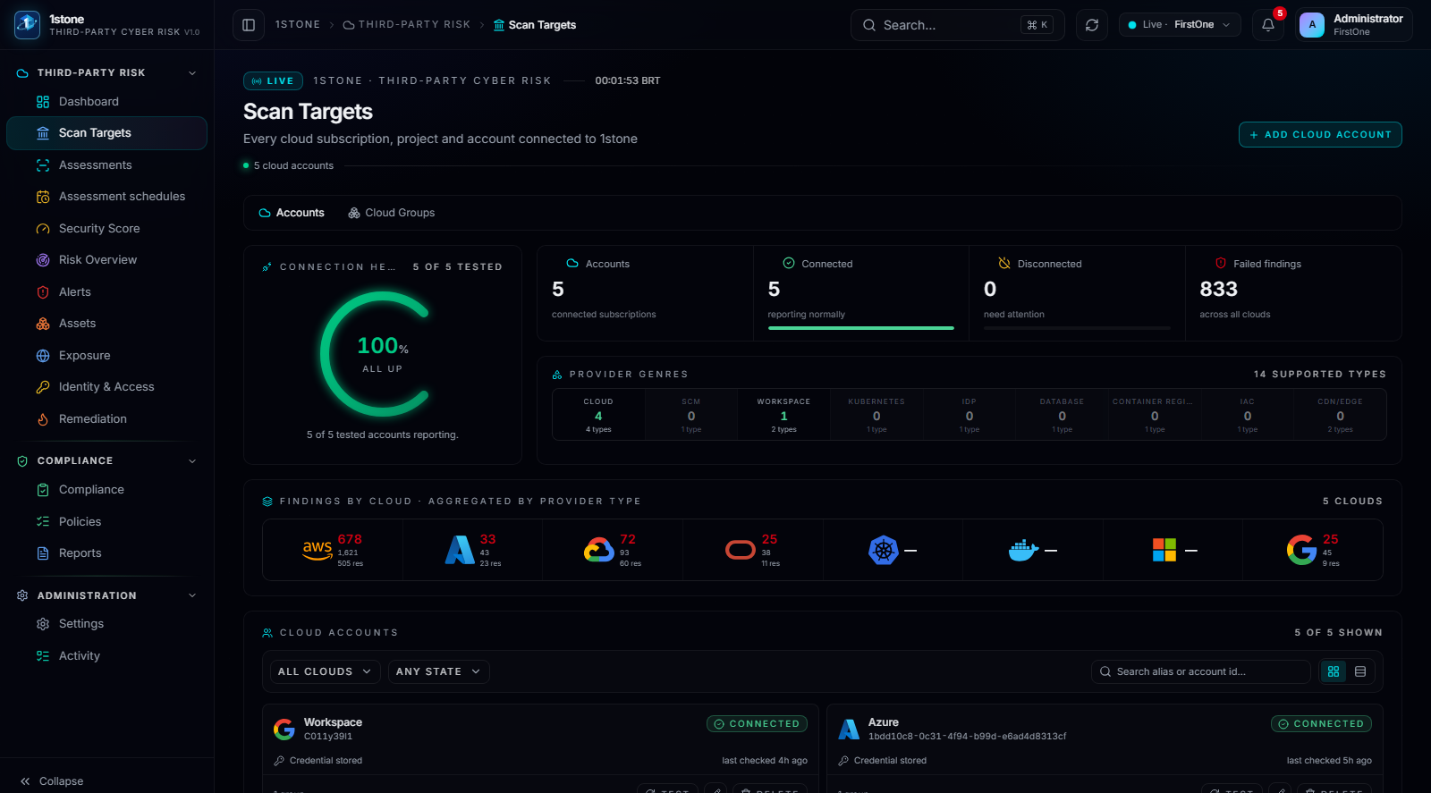Open Compliance page in sidebar
1431x793 pixels.
(x=106, y=490)
